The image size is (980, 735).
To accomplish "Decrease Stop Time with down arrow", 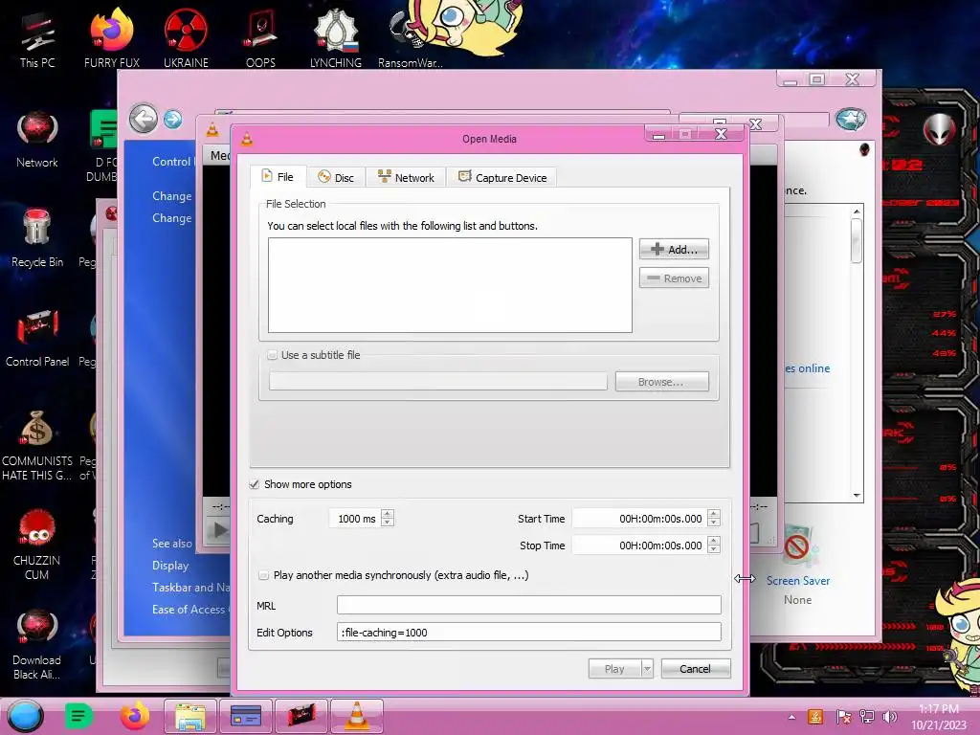I will [714, 549].
